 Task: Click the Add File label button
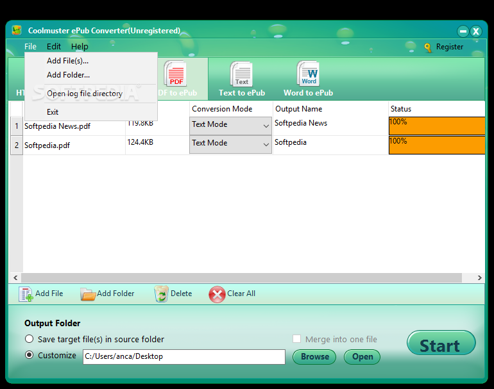coord(49,294)
